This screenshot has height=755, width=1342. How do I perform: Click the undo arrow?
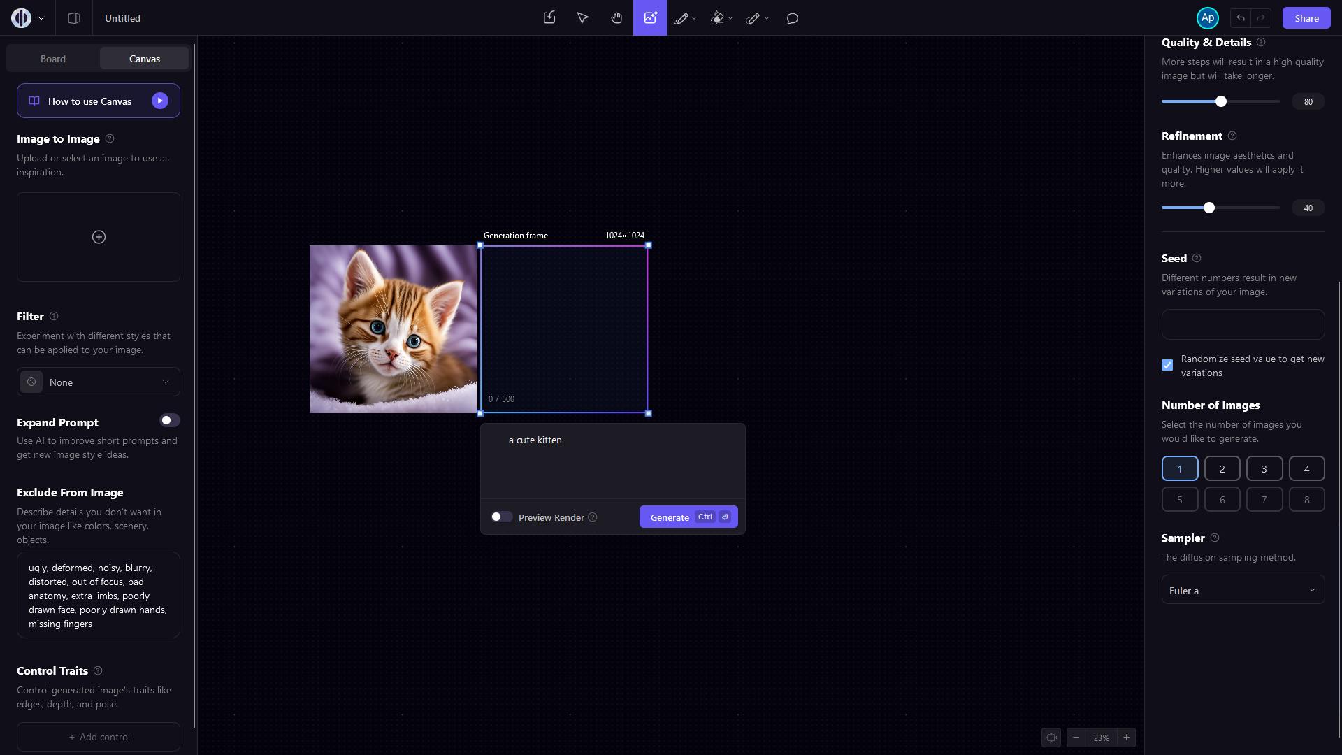[x=1240, y=18]
